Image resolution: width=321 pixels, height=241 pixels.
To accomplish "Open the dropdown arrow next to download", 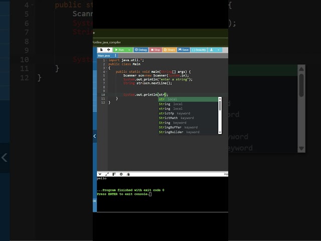I will (219, 50).
